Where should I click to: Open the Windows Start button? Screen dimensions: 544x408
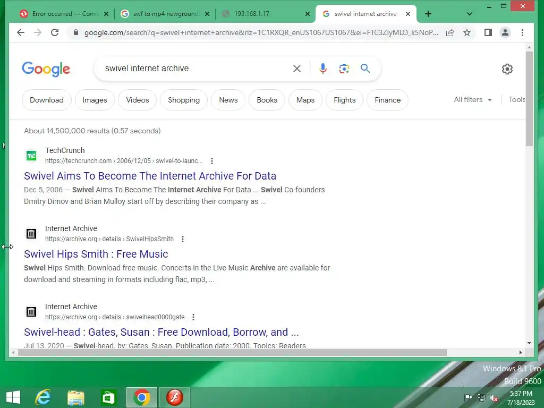click(13, 397)
